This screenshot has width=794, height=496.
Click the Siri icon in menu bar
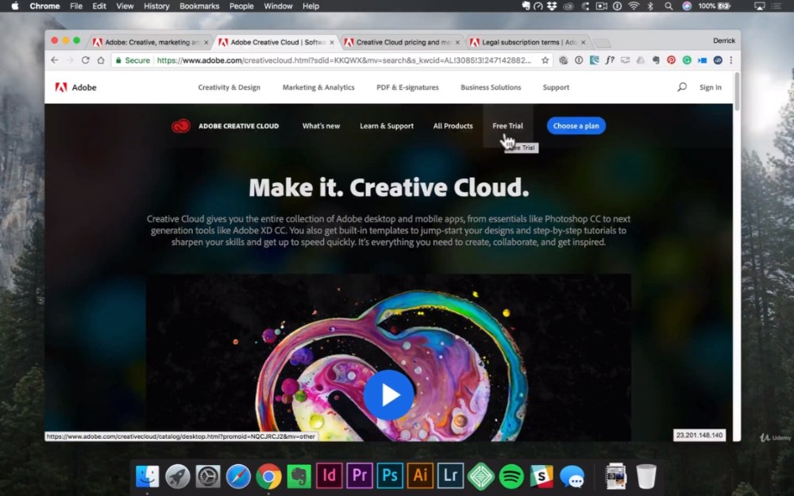(687, 6)
